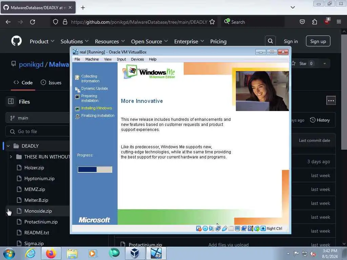Switch to the Issues tab of repository
347x260 pixels.
pos(51,83)
